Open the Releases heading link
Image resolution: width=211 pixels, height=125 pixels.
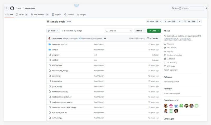168,77
